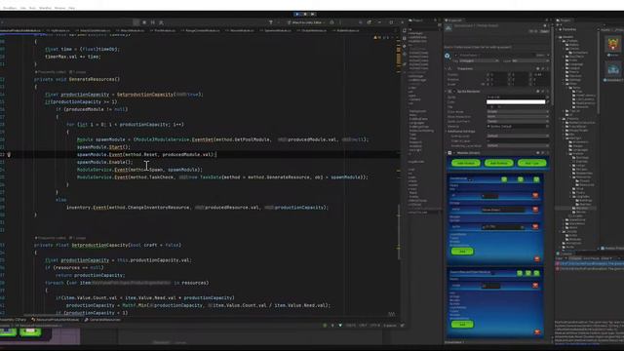The width and height of the screenshot is (624, 351).
Task: Click first green icon in first card header
Action: pyautogui.click(x=504, y=179)
